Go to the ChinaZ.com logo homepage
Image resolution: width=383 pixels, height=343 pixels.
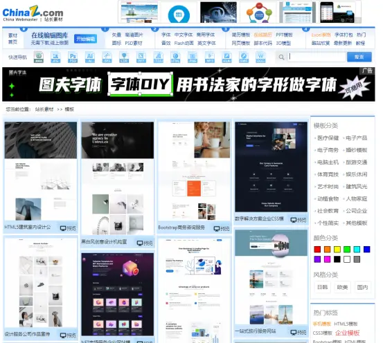click(33, 13)
